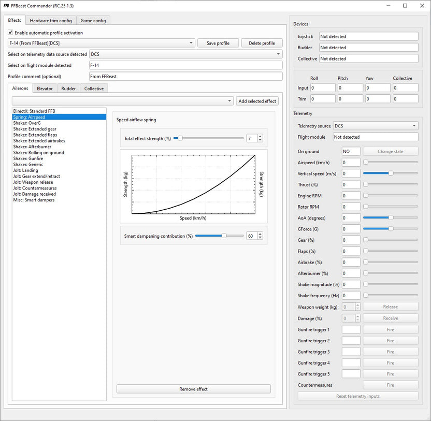Click the Profile comment input field

pyautogui.click(x=186, y=77)
